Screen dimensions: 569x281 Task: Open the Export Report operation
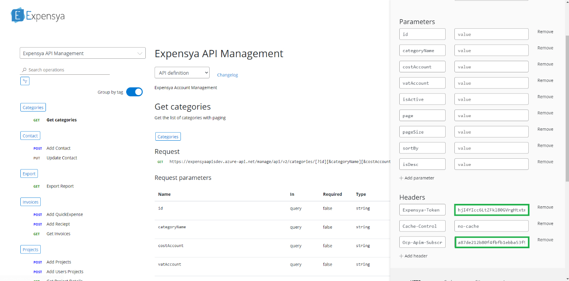coord(60,186)
